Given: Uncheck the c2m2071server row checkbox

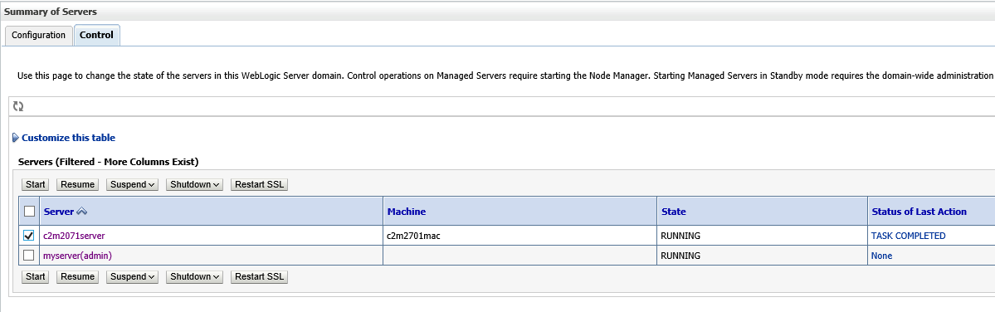Looking at the screenshot, I should [28, 236].
